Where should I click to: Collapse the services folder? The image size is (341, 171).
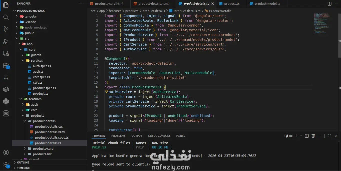point(50,60)
